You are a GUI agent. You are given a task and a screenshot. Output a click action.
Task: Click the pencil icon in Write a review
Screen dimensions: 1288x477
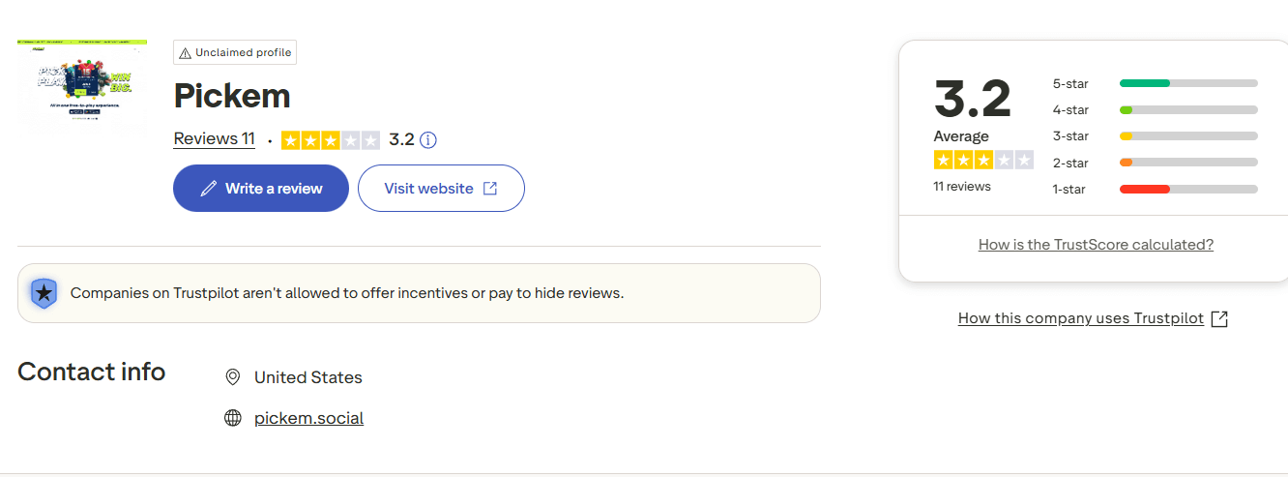208,189
